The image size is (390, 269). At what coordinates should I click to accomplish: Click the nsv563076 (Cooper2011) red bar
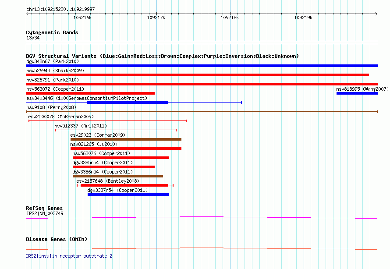pos(121,158)
